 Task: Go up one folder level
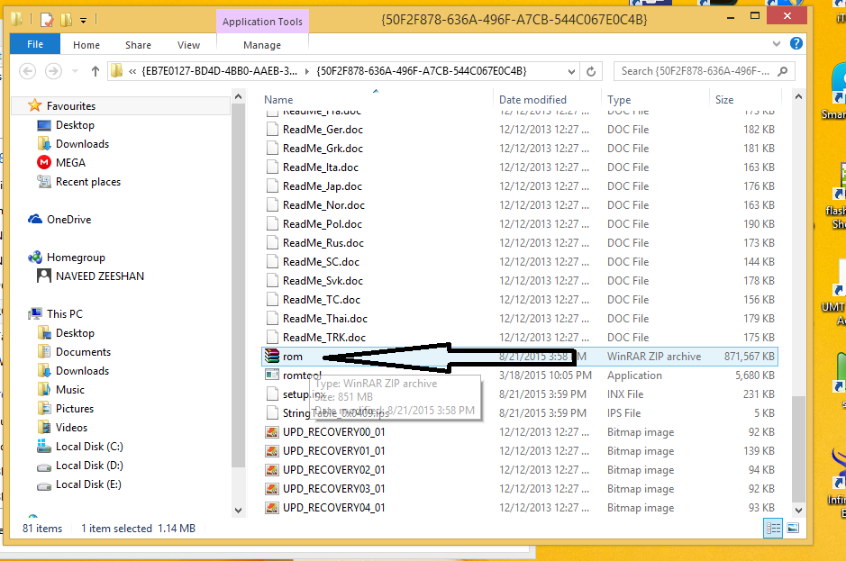[x=96, y=71]
